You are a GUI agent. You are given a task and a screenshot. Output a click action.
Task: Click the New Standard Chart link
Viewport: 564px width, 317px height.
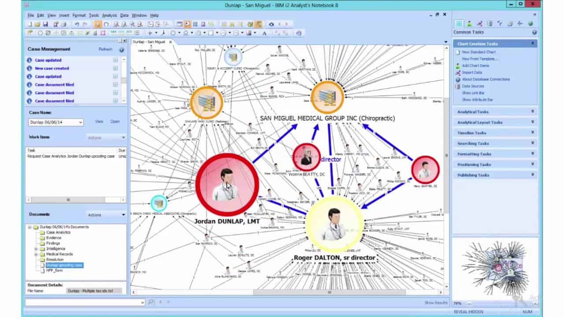pyautogui.click(x=479, y=52)
